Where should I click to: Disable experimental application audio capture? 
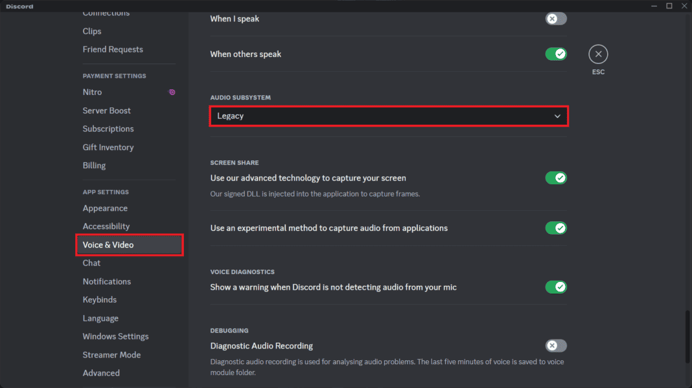pos(555,228)
